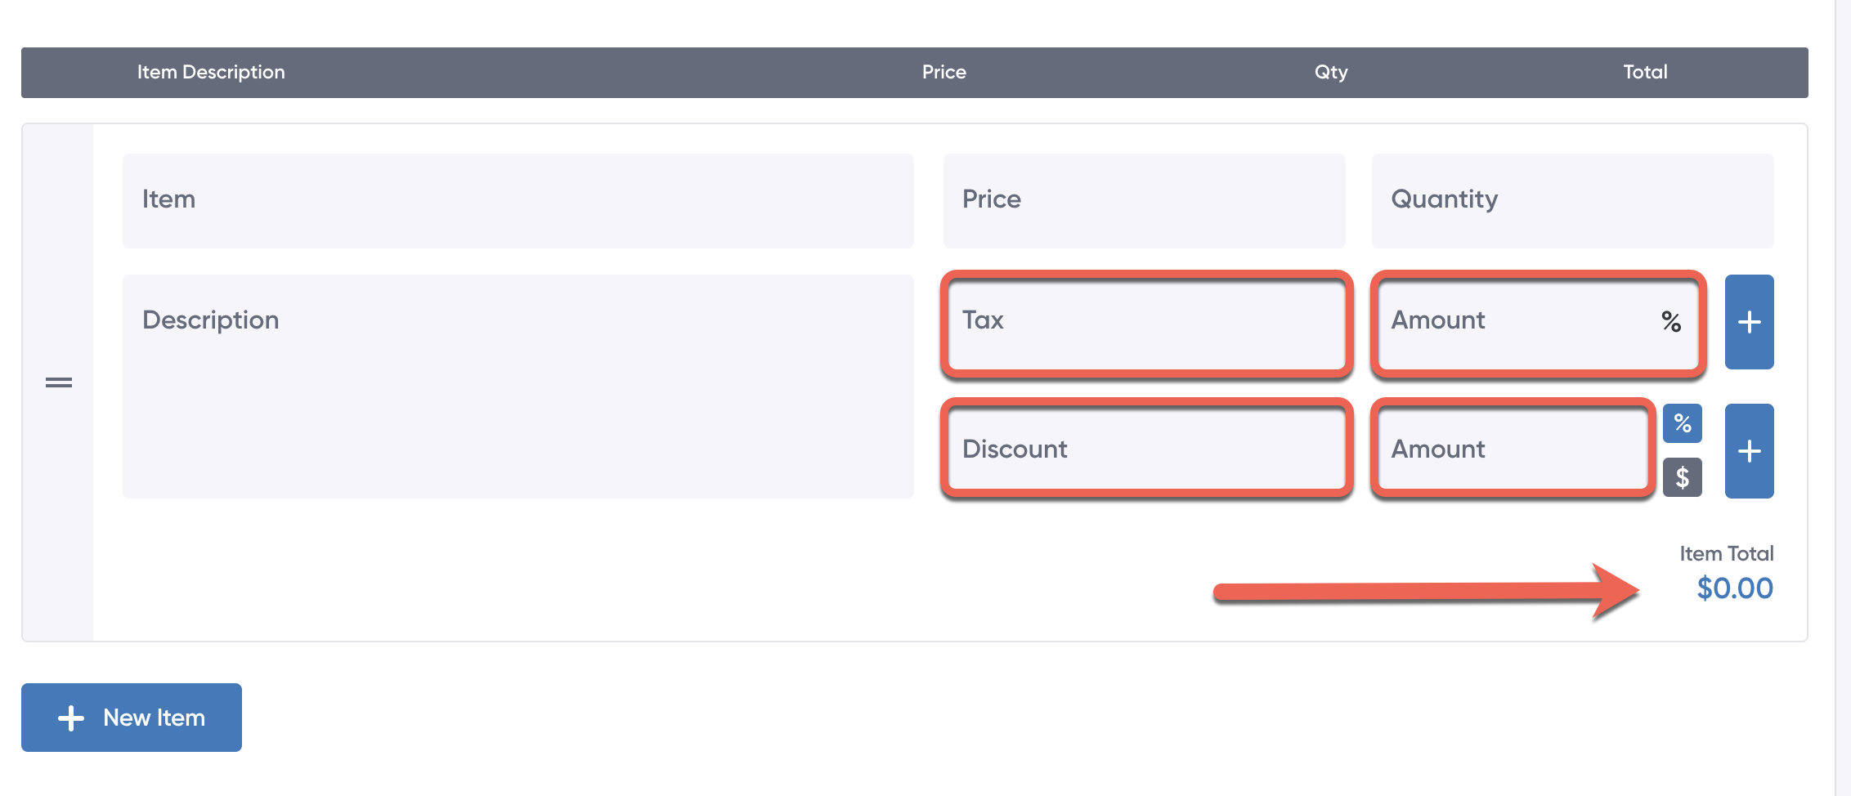Expand the Item selection field
Image resolution: width=1851 pixels, height=796 pixels.
coord(517,199)
